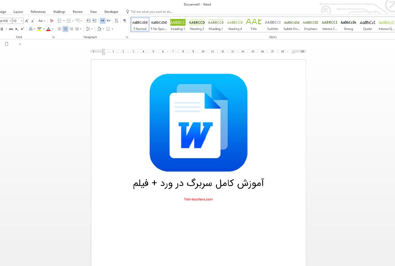This screenshot has height=266, width=395.
Task: Align text to the left
Action: pyautogui.click(x=60, y=29)
